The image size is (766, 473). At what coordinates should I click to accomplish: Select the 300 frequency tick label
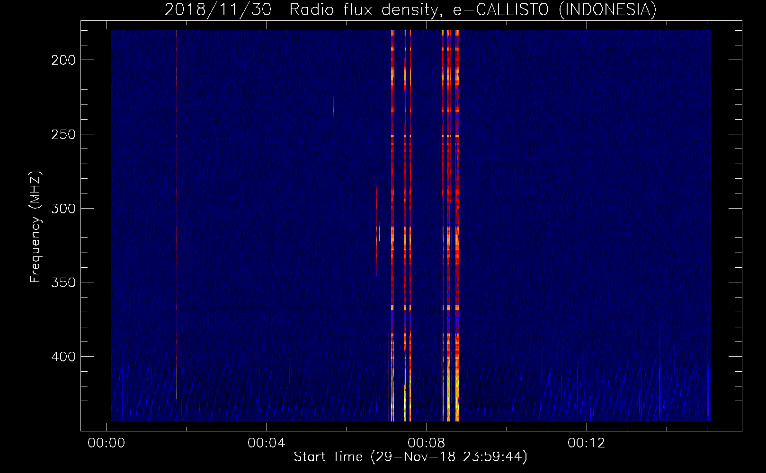63,209
